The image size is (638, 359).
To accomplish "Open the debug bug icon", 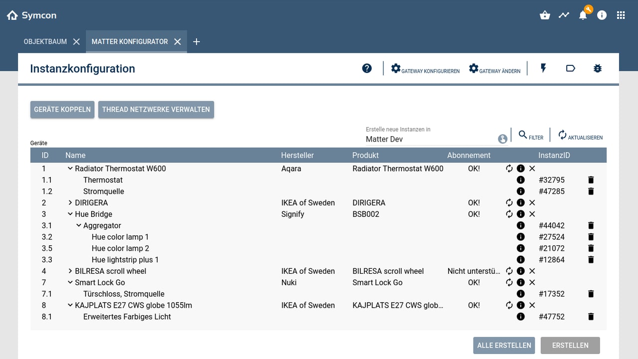I will (x=598, y=68).
